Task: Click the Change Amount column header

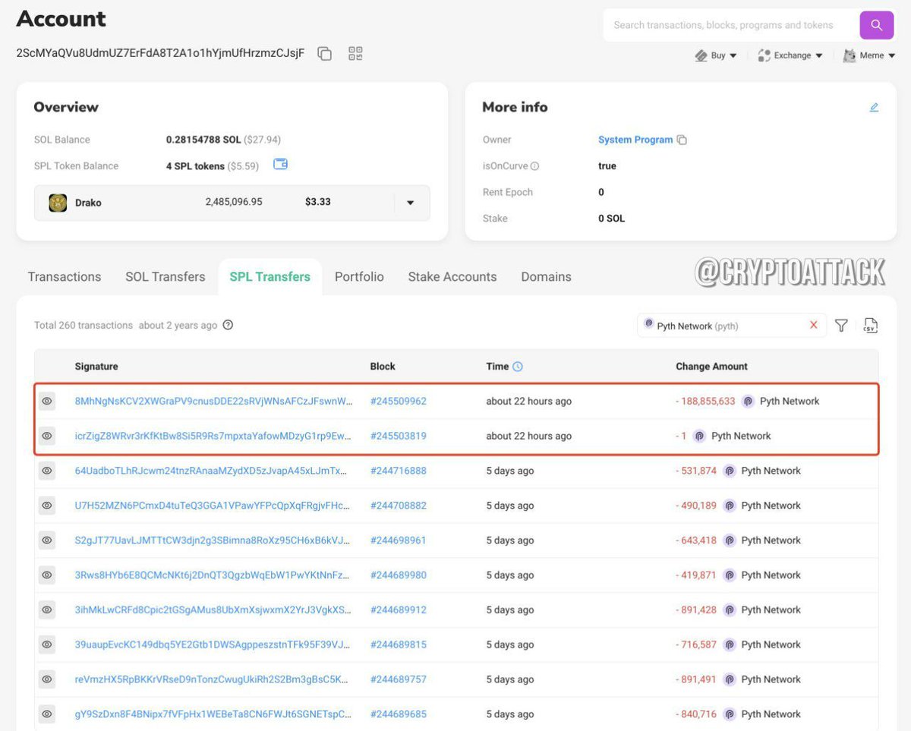Action: click(x=712, y=367)
